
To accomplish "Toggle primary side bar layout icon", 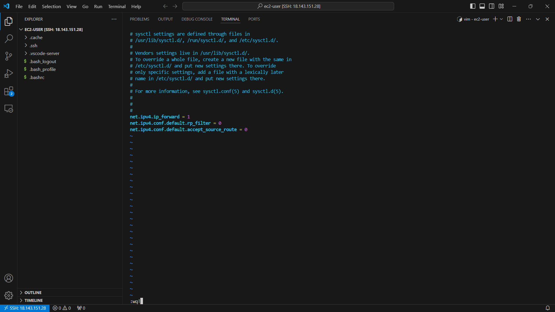I will pyautogui.click(x=473, y=6).
